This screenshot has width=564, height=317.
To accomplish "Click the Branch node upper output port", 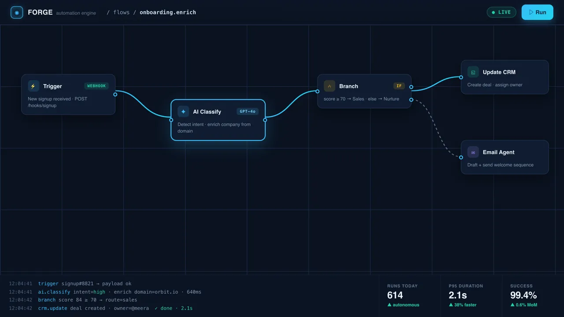I will tap(411, 87).
